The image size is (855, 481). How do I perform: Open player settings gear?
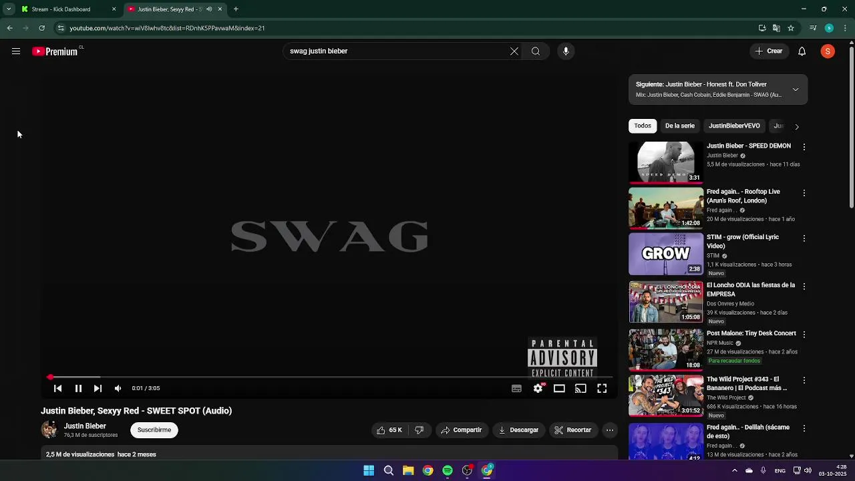point(538,388)
